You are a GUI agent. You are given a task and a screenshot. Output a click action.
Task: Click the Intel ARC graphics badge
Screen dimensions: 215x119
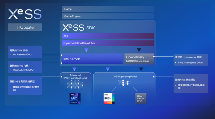click(75, 99)
